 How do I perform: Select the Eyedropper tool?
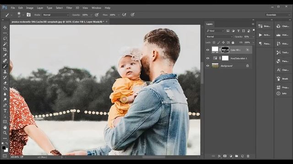[5, 55]
